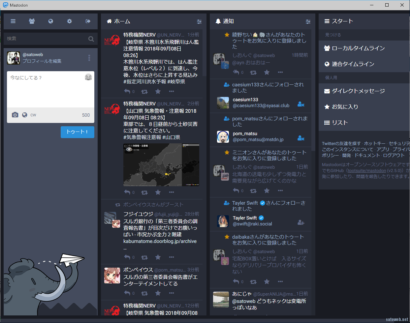The image size is (410, 323).
Task: Toggle the CW content warning option
Action: pos(33,115)
